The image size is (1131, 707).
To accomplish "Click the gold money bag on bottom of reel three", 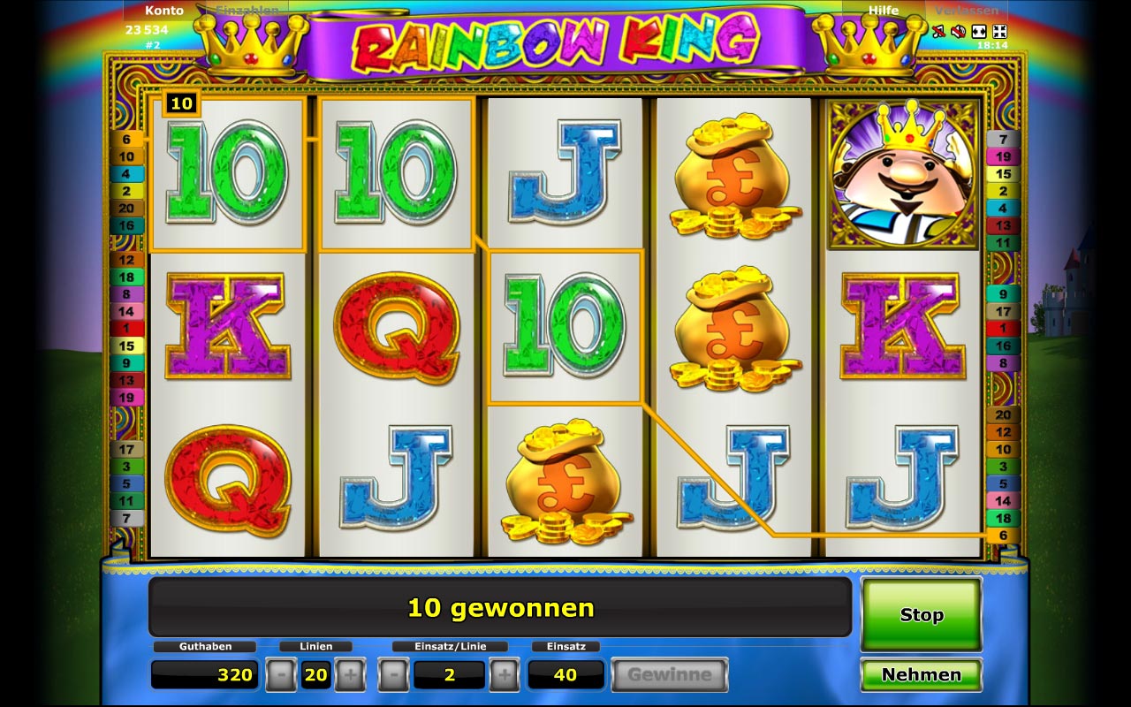I will [x=565, y=482].
